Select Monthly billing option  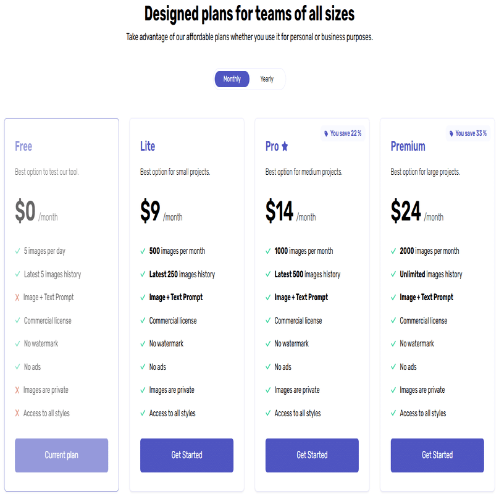232,79
